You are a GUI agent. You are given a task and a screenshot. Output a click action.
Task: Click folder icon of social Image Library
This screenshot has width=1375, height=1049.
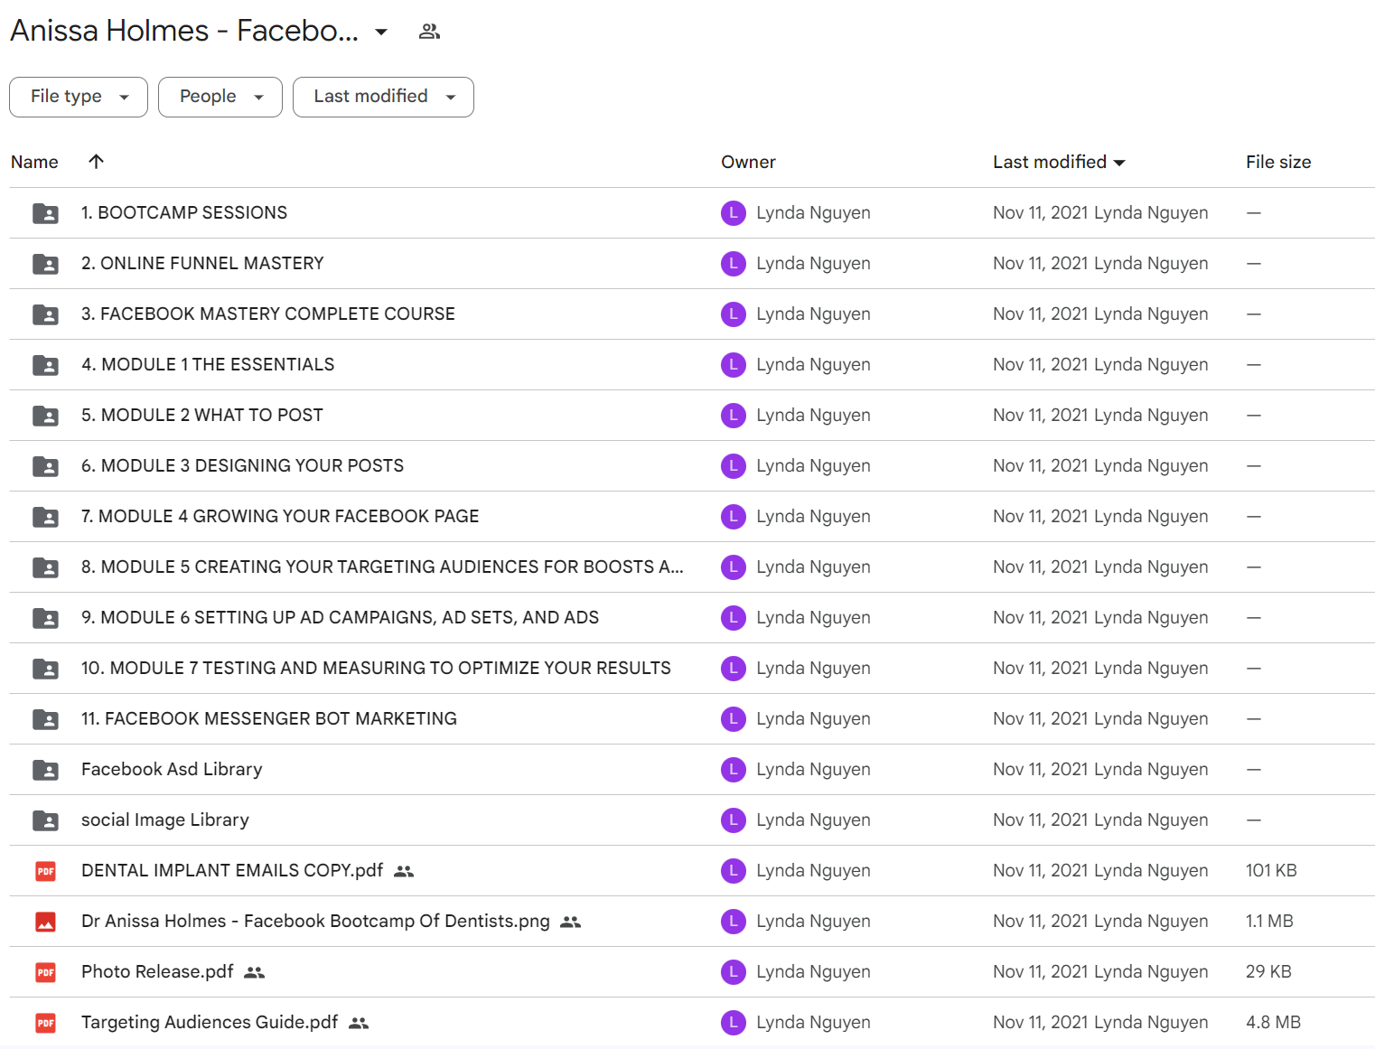(x=45, y=820)
